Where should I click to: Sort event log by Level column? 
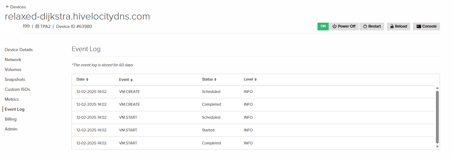click(250, 79)
